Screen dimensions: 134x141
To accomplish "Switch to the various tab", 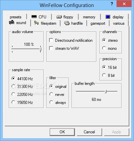I will point(119,23).
